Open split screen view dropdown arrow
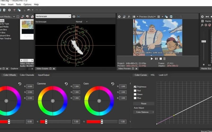 [x=138, y=17]
